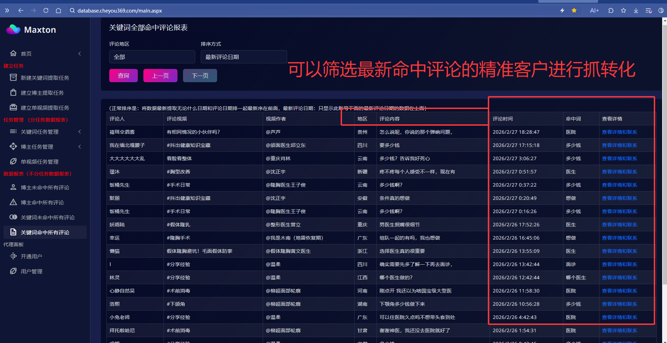Open the 首页 home icon in sidebar
The image size is (667, 343).
pyautogui.click(x=13, y=53)
